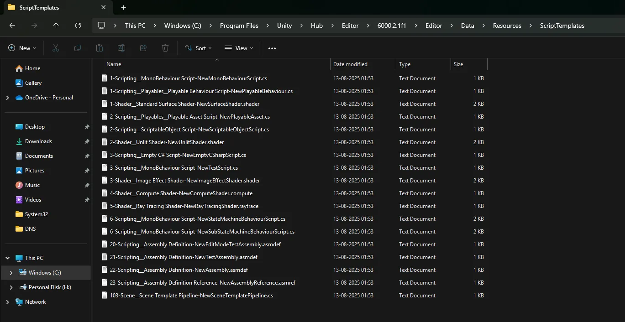Viewport: 625px width, 322px height.
Task: Select file NewRayTracingShader.raytrace
Action: click(x=184, y=206)
